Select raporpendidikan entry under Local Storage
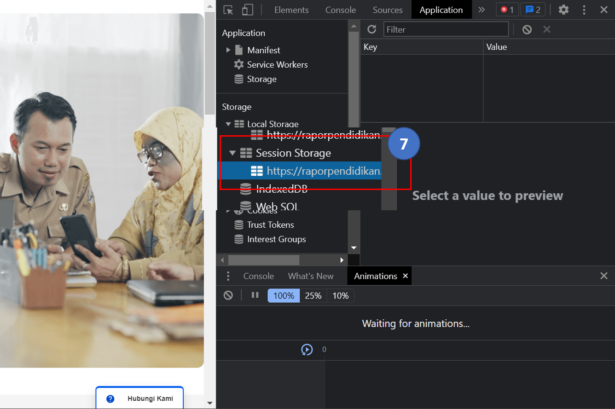Viewport: 615px width, 409px height. point(324,135)
